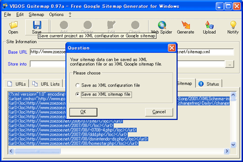
Task: Click the URL Lists tab icon
Action: click(35, 84)
